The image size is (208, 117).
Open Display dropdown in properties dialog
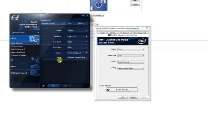click(x=131, y=50)
